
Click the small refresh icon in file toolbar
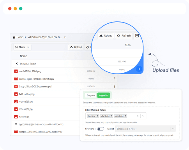point(88,47)
